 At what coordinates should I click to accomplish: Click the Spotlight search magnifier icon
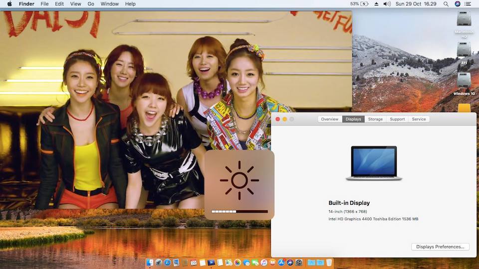pyautogui.click(x=446, y=4)
